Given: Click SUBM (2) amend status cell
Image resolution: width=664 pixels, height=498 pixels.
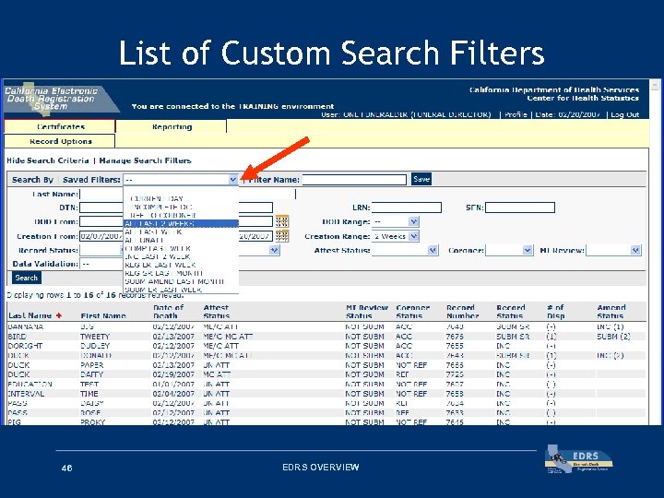Looking at the screenshot, I should point(613,337).
